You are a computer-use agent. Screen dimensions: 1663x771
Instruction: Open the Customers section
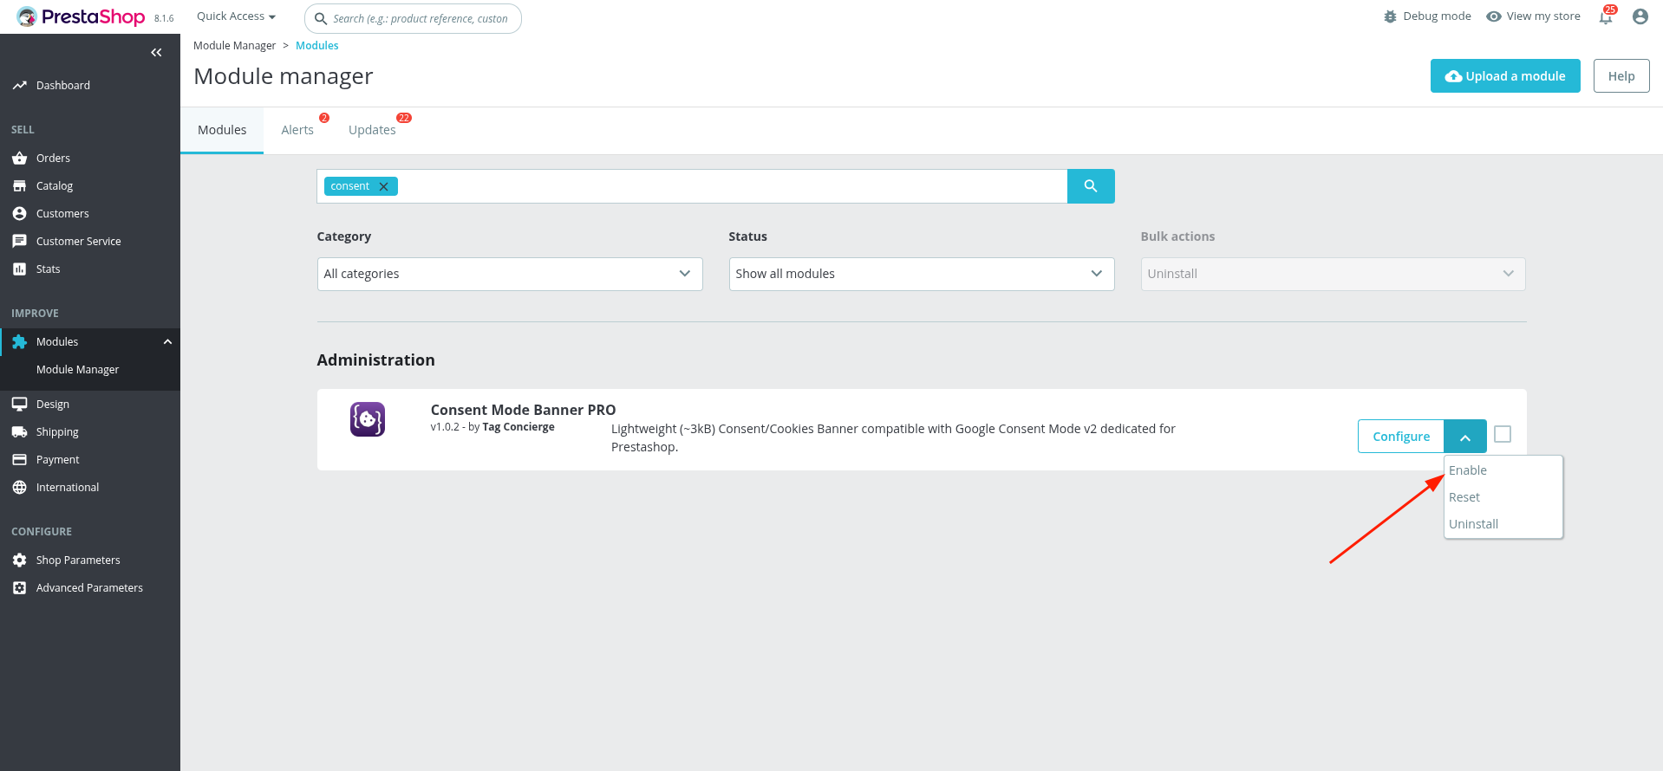pyautogui.click(x=62, y=213)
